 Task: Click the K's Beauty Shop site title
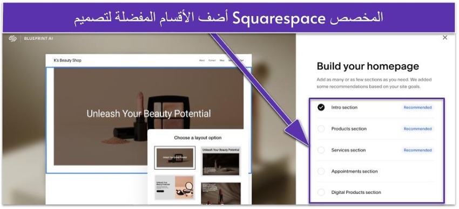point(67,60)
